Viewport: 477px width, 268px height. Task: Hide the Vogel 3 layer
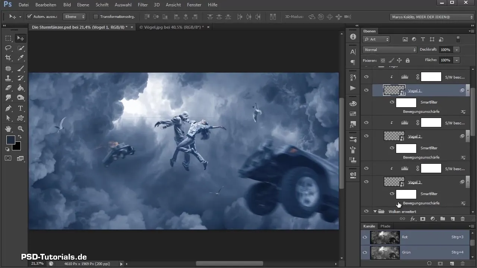pyautogui.click(x=366, y=182)
